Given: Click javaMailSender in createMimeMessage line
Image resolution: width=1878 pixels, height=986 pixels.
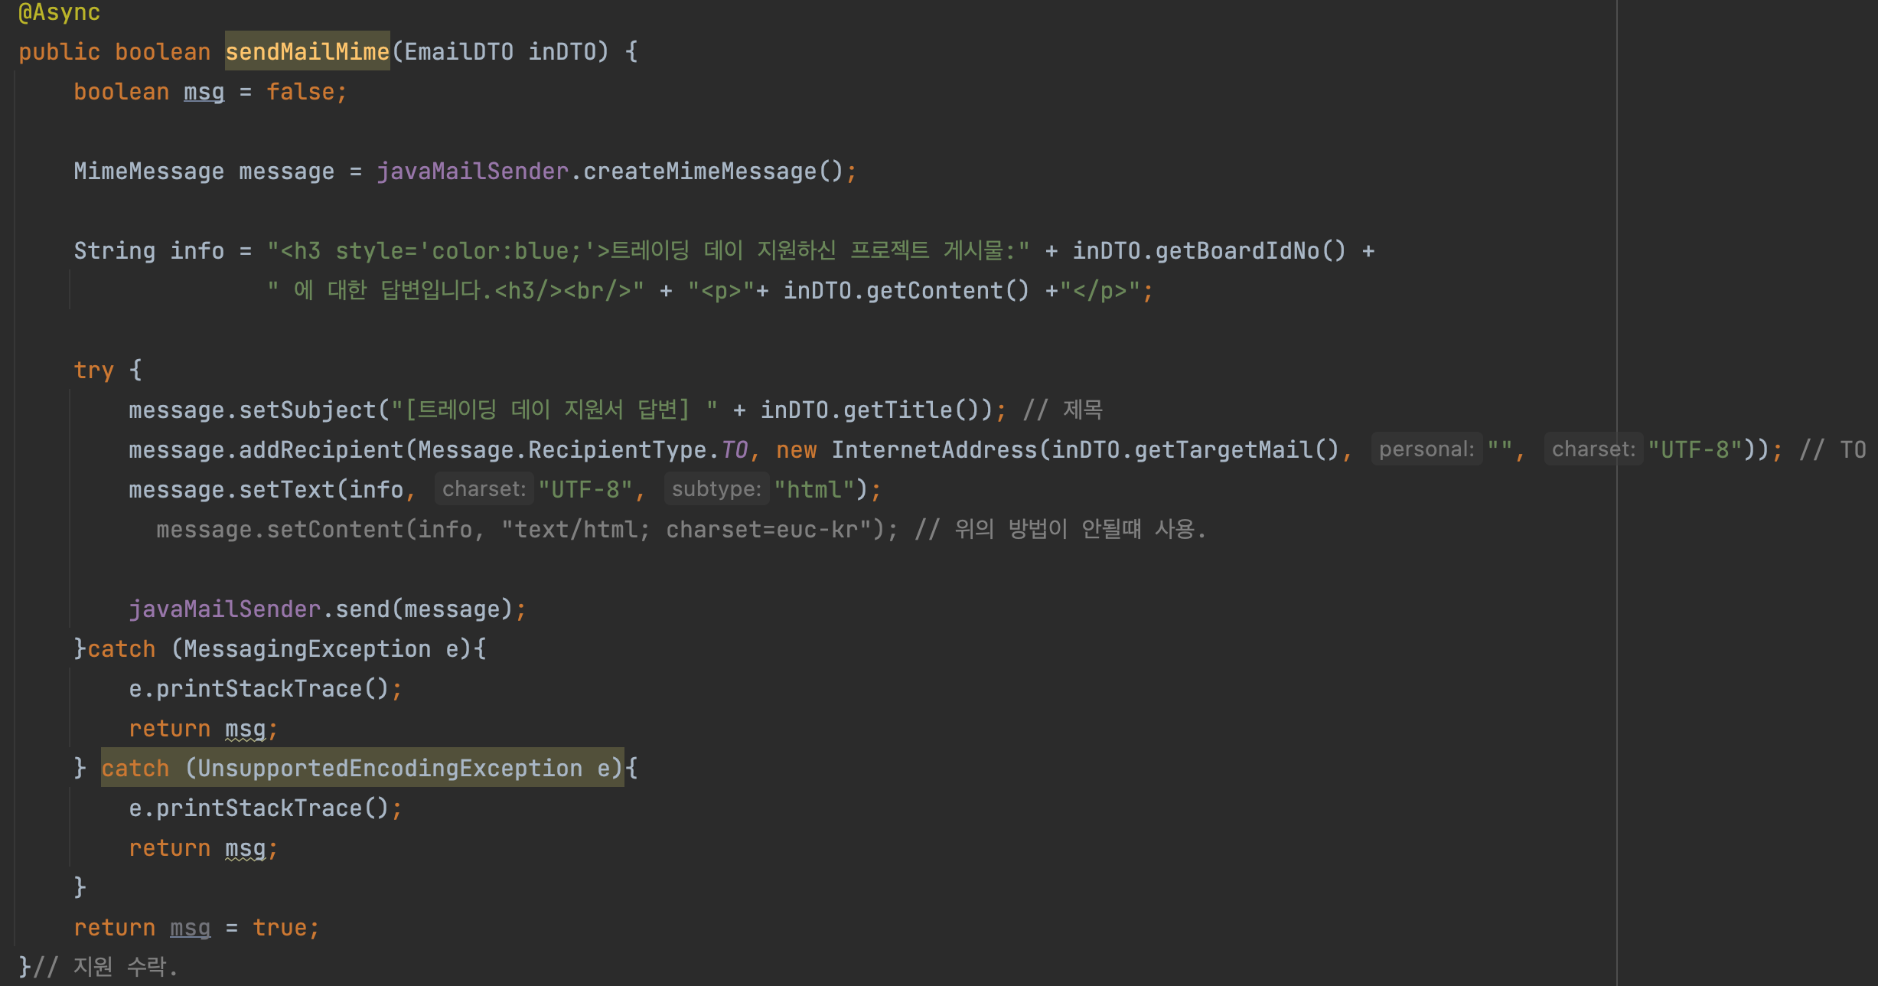Looking at the screenshot, I should (x=472, y=171).
